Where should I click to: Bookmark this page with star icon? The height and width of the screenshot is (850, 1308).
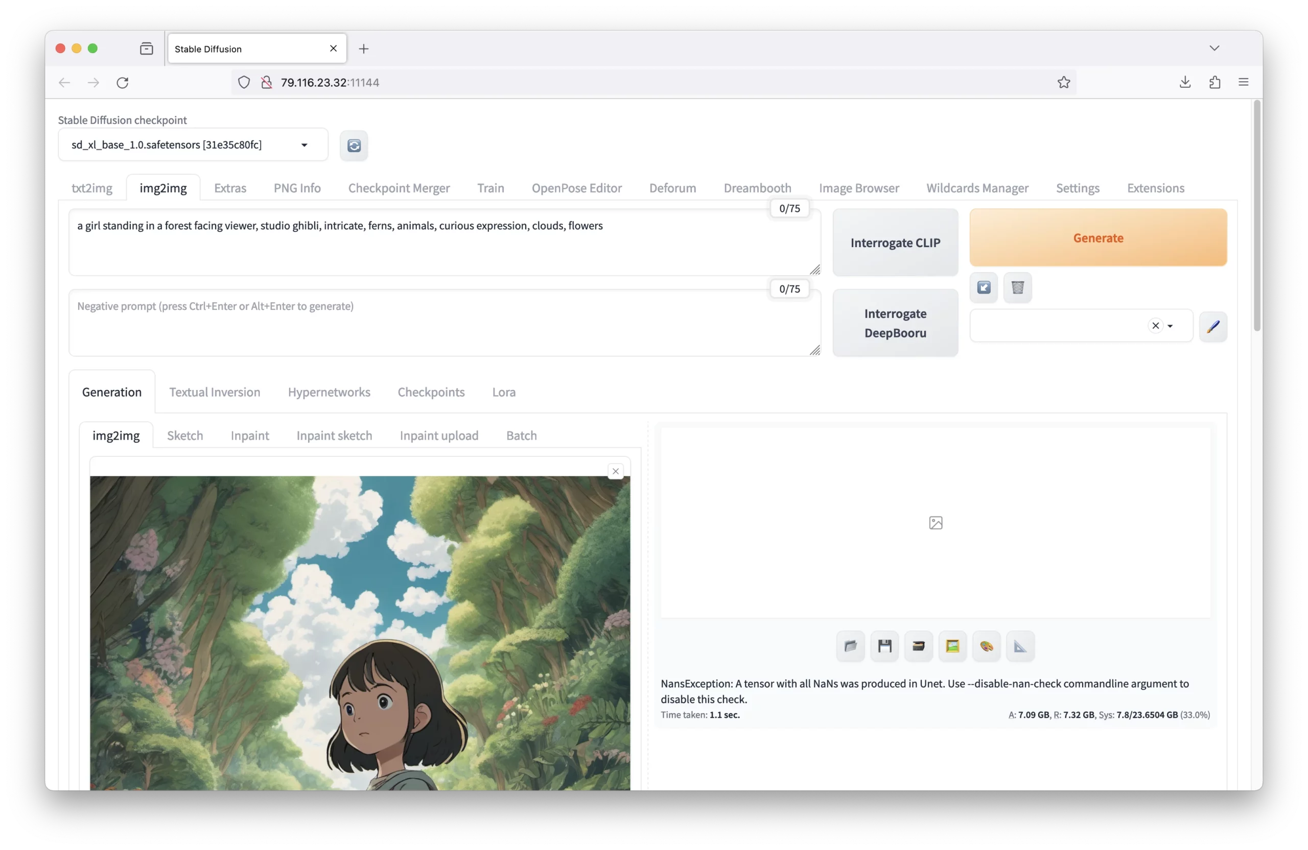(x=1063, y=82)
